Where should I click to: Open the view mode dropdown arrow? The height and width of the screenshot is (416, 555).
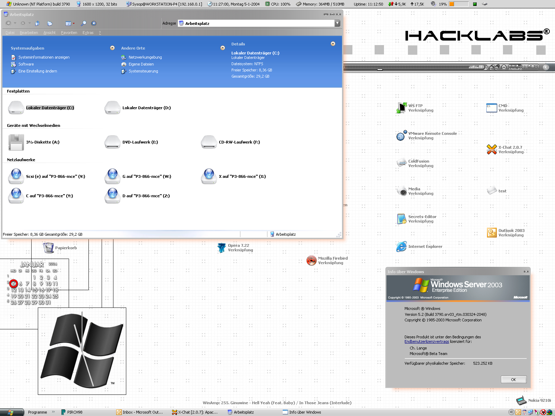(x=74, y=24)
